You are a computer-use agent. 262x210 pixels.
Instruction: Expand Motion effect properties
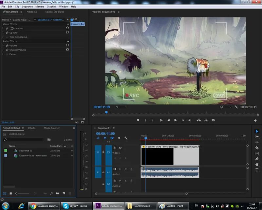pyautogui.click(x=3, y=28)
